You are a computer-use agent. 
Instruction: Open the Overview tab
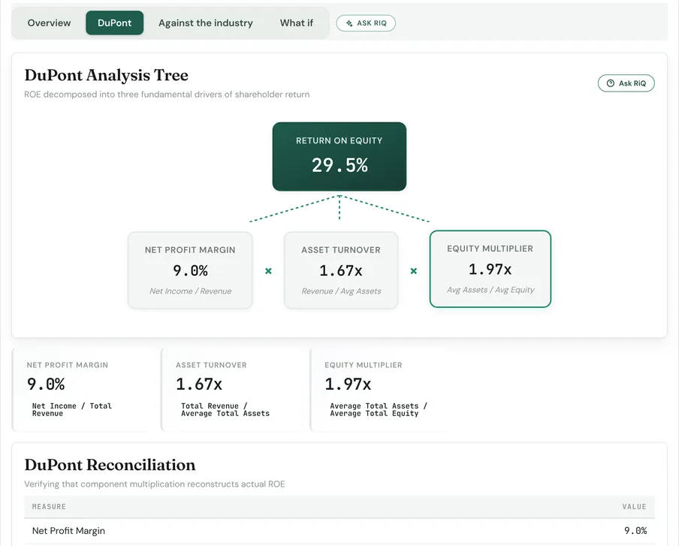click(x=49, y=23)
